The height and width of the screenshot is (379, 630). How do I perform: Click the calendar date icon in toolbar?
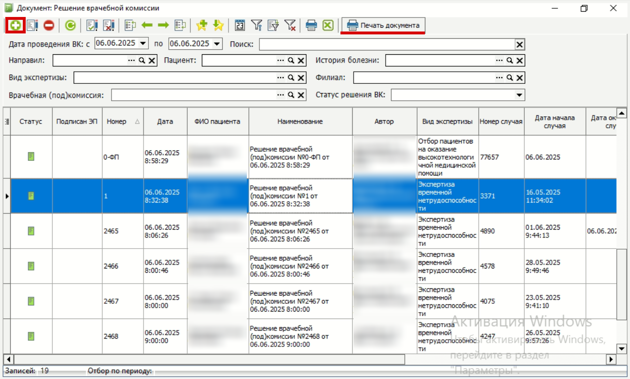pyautogui.click(x=240, y=25)
